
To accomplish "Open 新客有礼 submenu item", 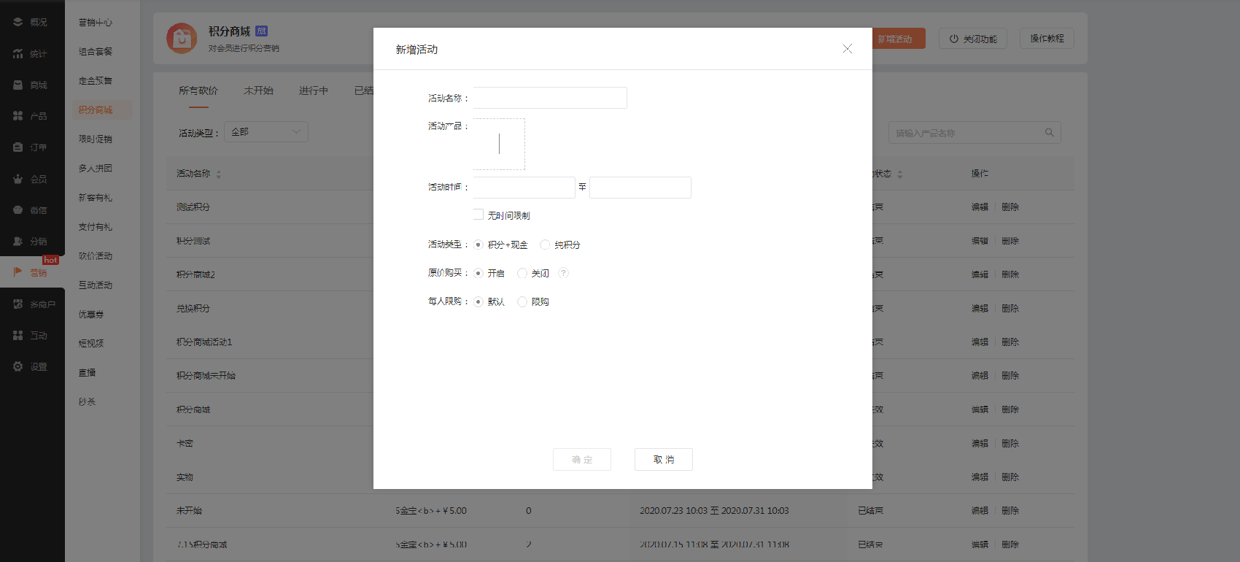I will 96,198.
